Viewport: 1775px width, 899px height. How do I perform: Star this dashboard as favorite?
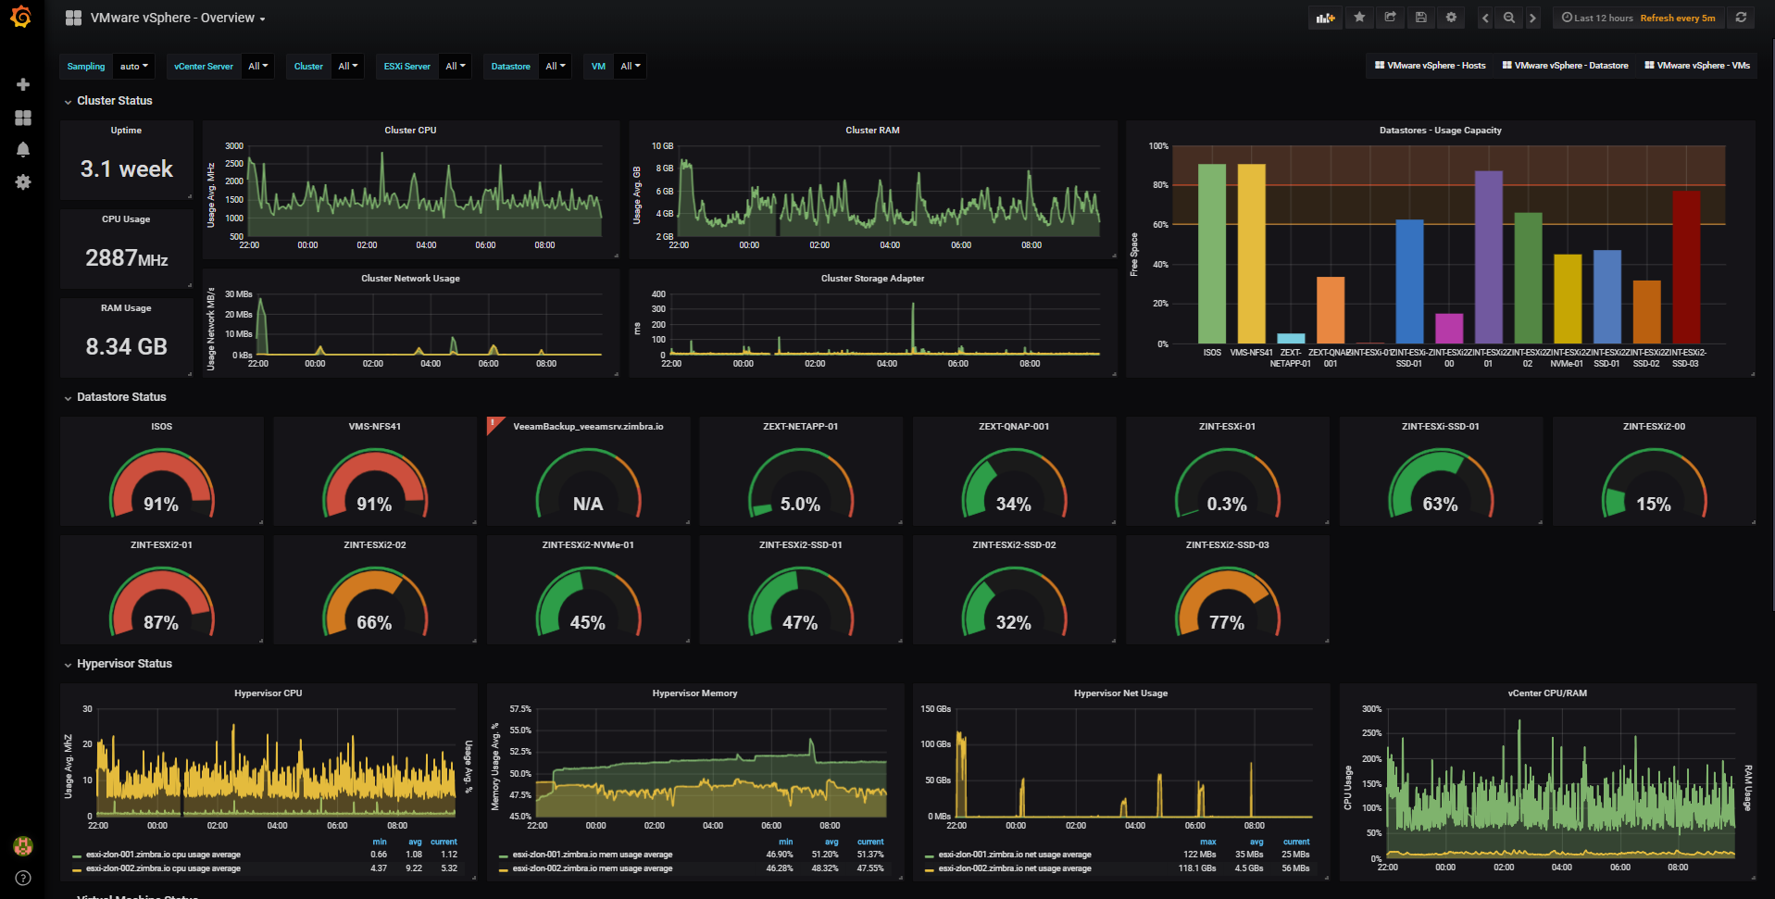coord(1358,17)
